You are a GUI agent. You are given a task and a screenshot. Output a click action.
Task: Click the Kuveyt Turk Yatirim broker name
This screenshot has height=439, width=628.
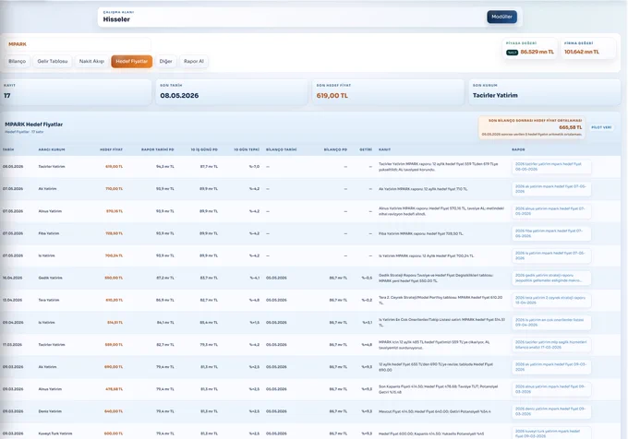coord(55,433)
